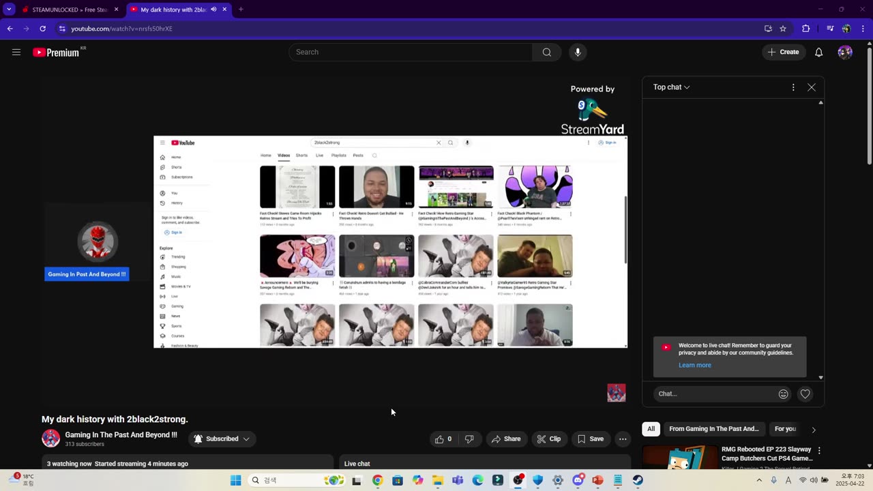This screenshot has width=873, height=491.
Task: Show next filter chips with arrow
Action: tap(814, 430)
